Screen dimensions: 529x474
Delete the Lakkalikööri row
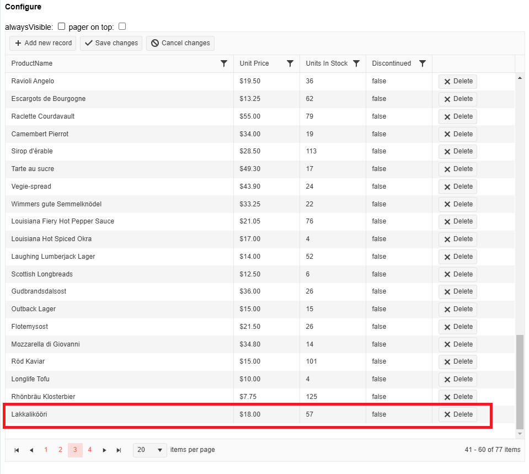(458, 414)
